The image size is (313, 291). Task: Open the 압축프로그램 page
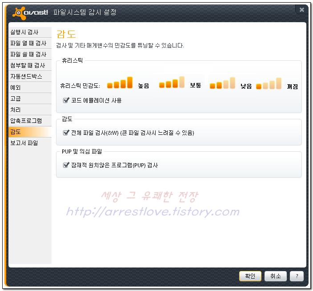(30, 121)
